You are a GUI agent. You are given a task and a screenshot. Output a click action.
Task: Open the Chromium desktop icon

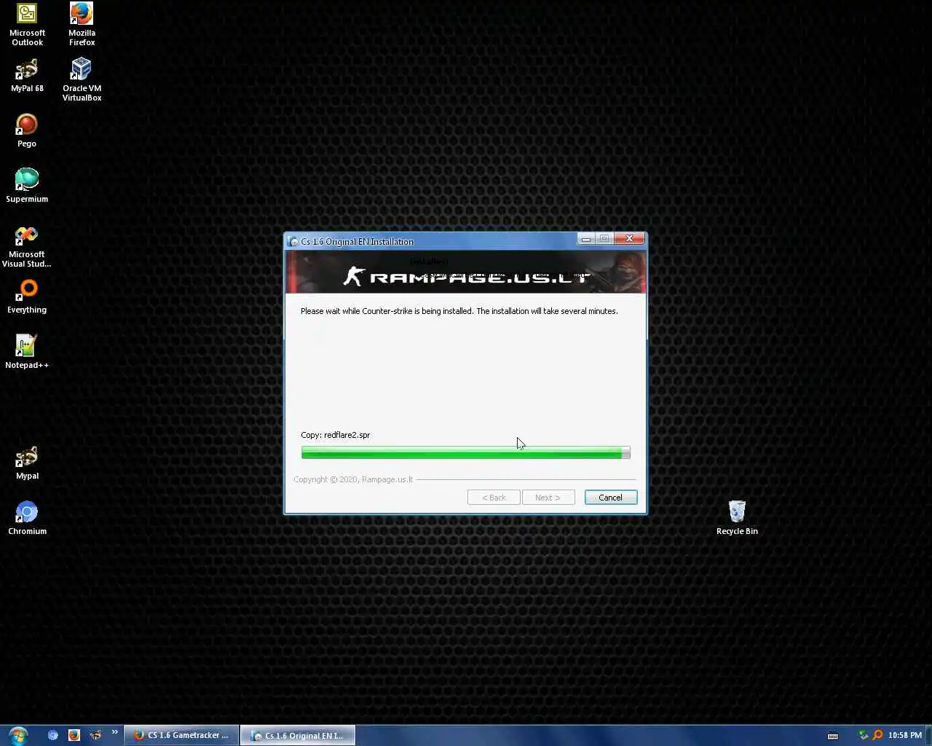pos(27,518)
